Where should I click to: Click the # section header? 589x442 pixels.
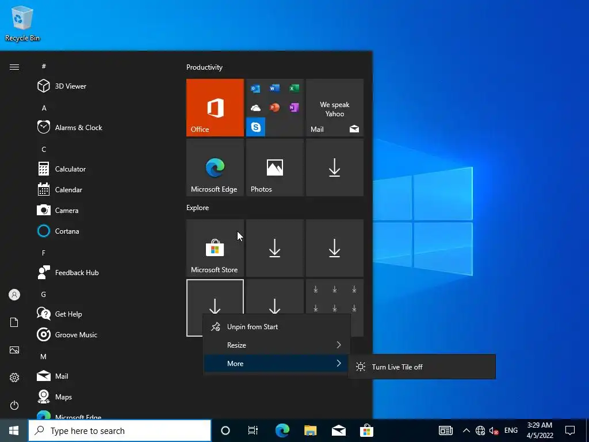(x=44, y=66)
